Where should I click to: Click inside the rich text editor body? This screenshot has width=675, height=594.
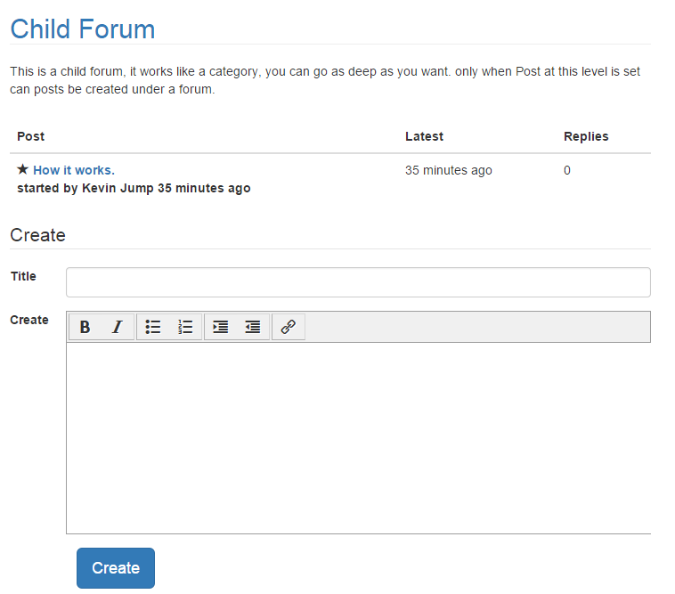(x=358, y=438)
